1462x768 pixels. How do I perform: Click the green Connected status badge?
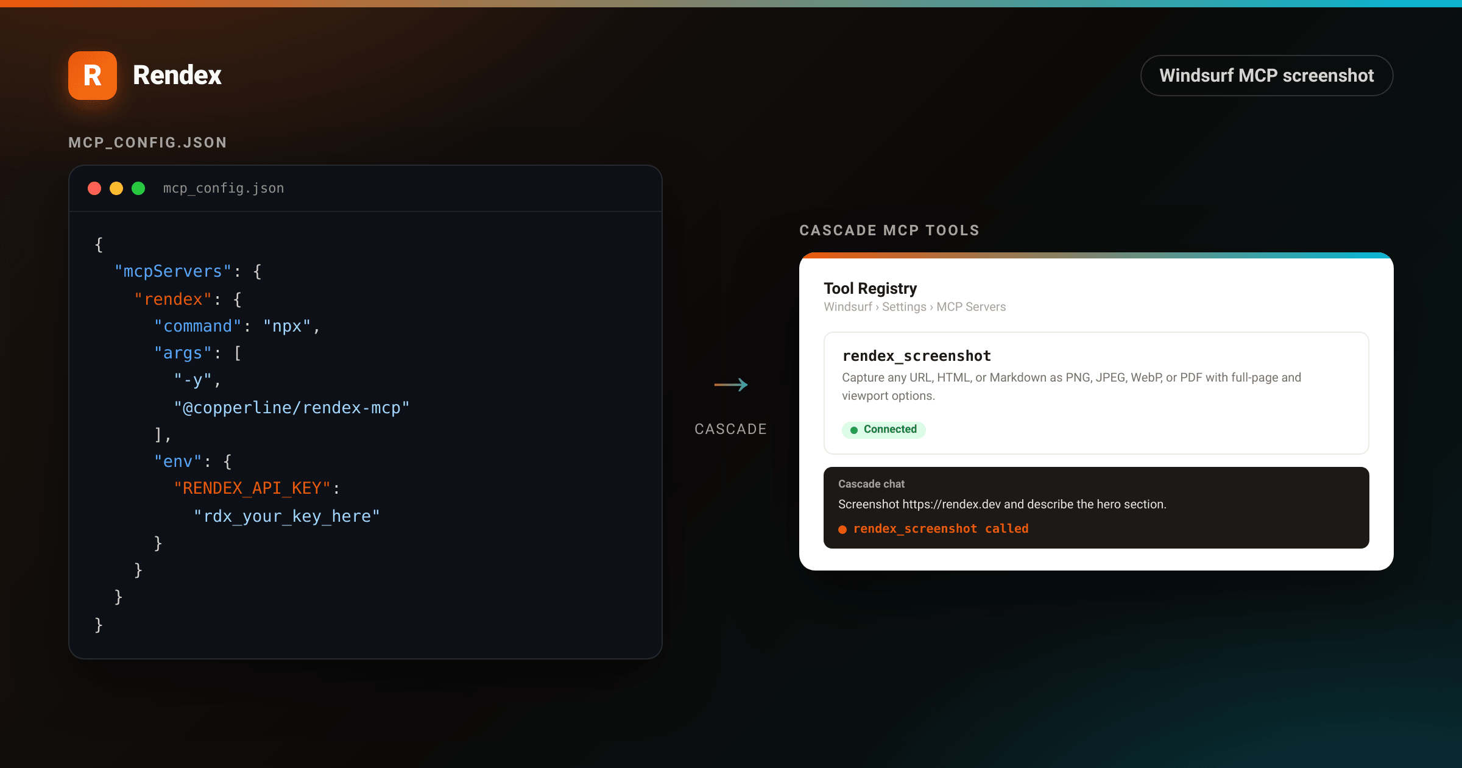click(x=884, y=430)
